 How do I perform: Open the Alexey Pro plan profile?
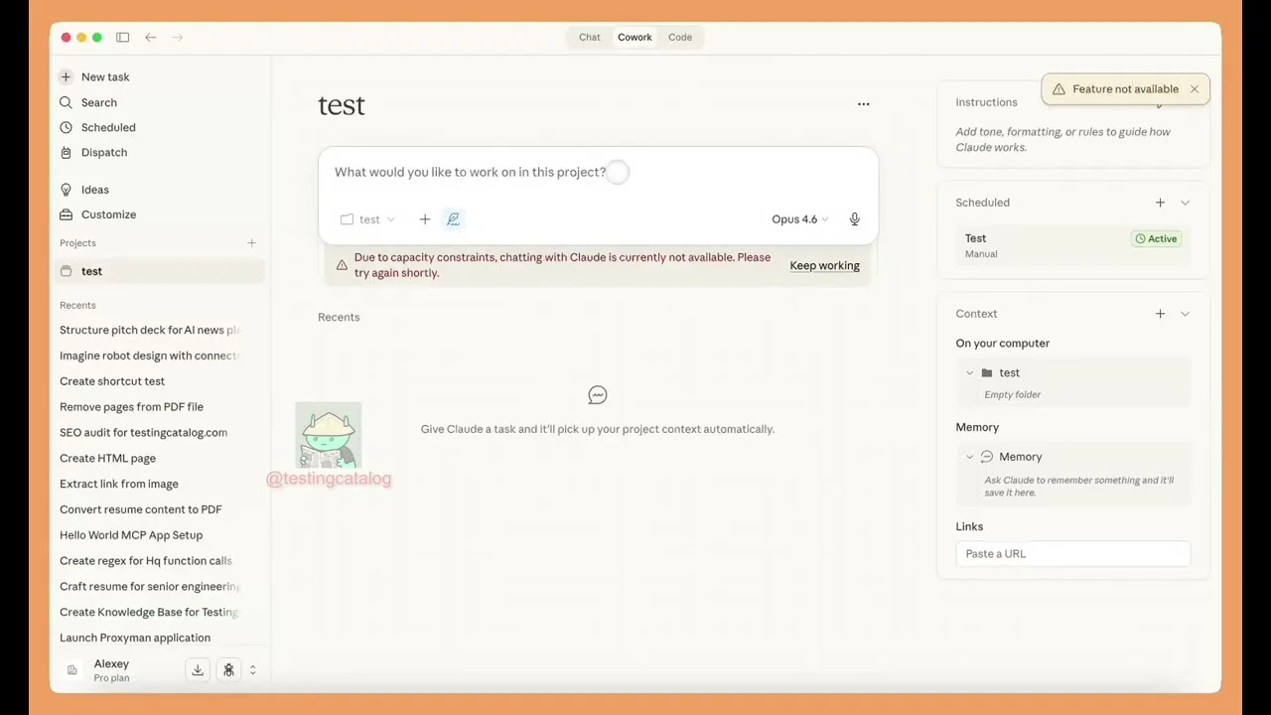click(111, 670)
